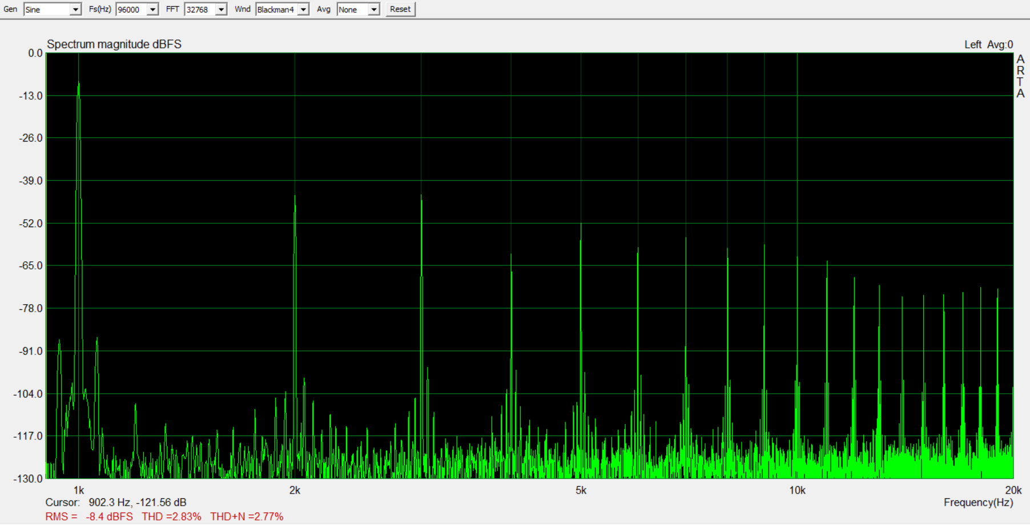1030x525 pixels.
Task: Click the -52.0 magnitude axis label
Action: click(x=31, y=224)
